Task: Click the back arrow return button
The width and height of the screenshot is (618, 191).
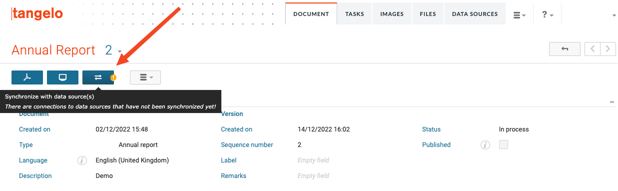Action: point(565,49)
